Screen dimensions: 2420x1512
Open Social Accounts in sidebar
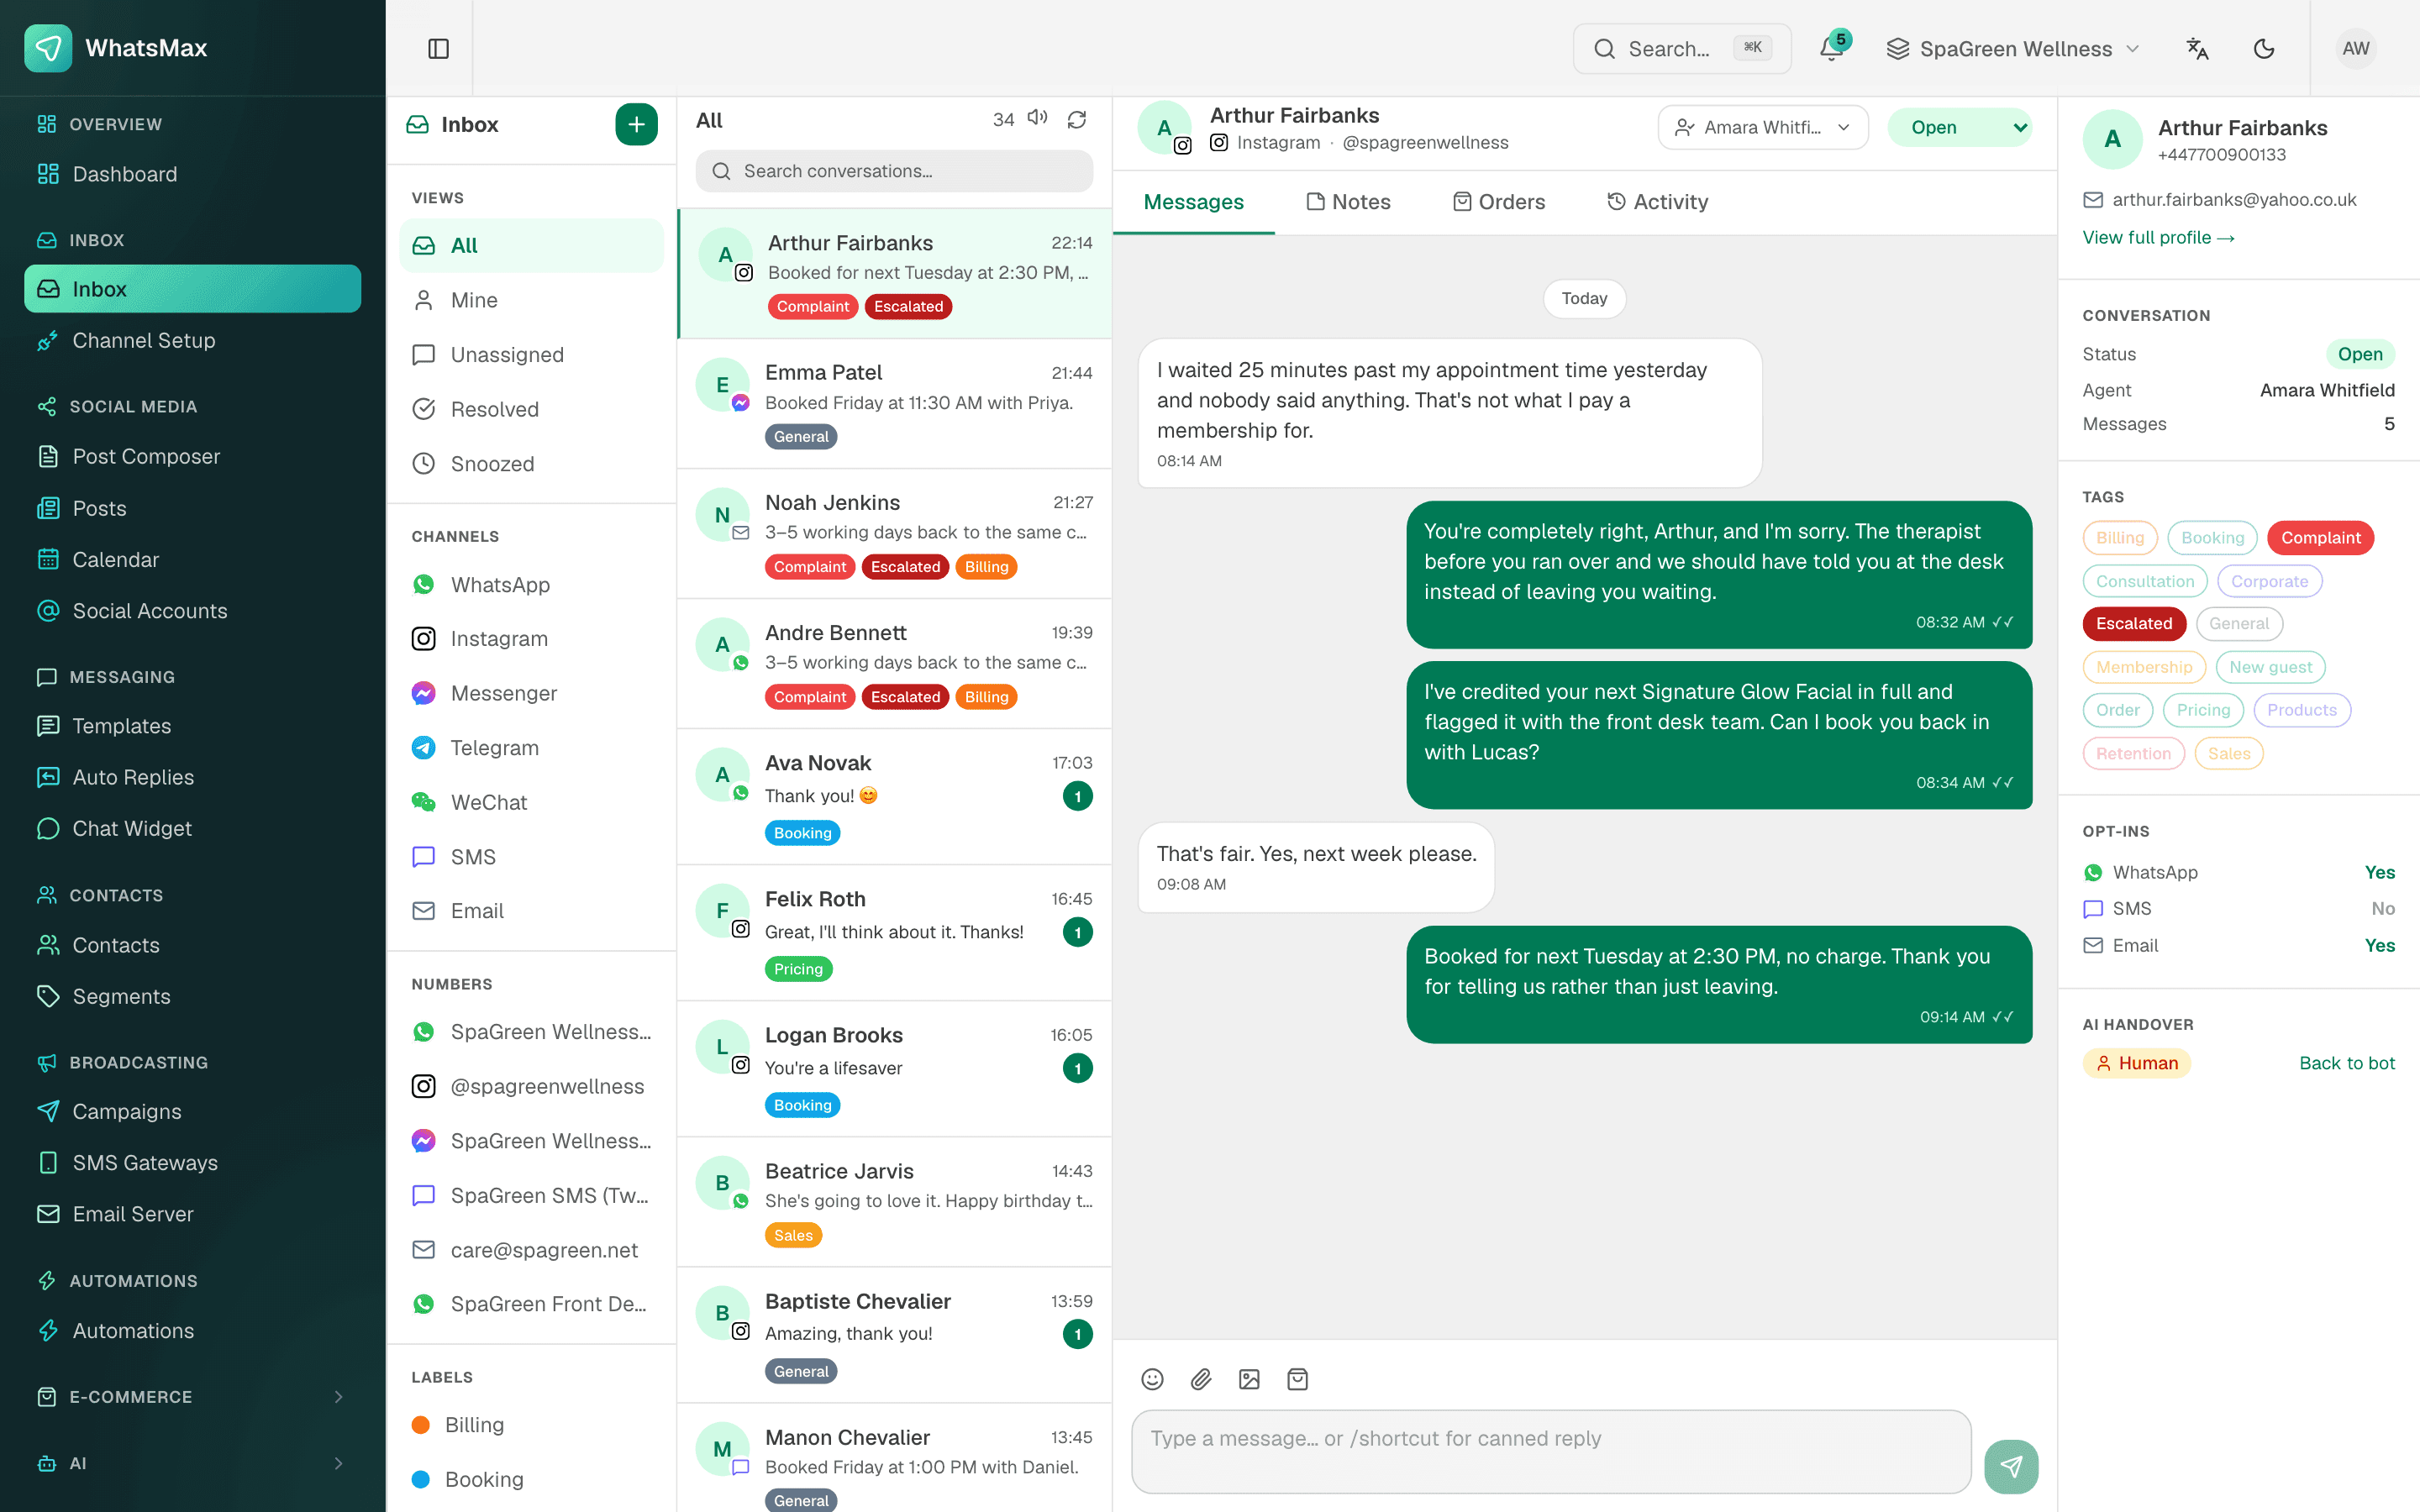(x=192, y=610)
